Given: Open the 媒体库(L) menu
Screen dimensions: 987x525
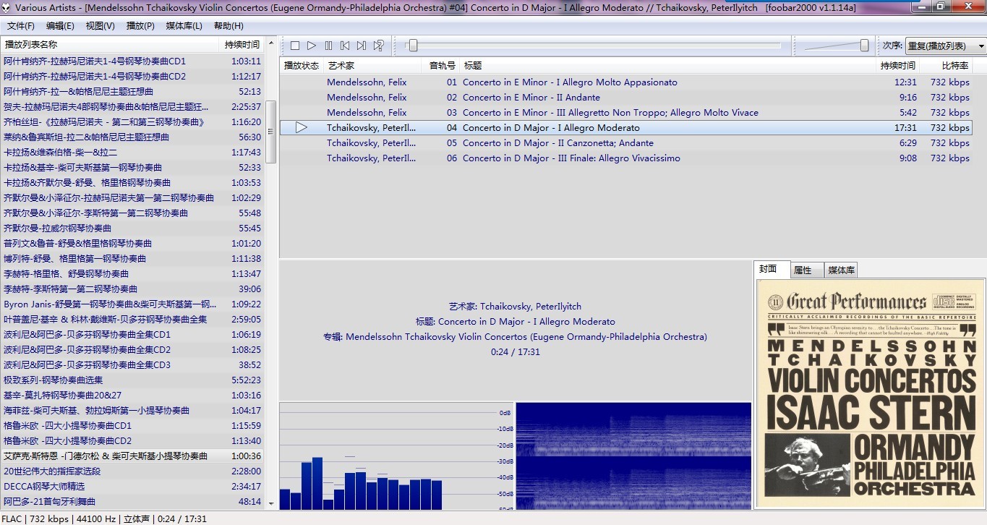Looking at the screenshot, I should point(184,26).
